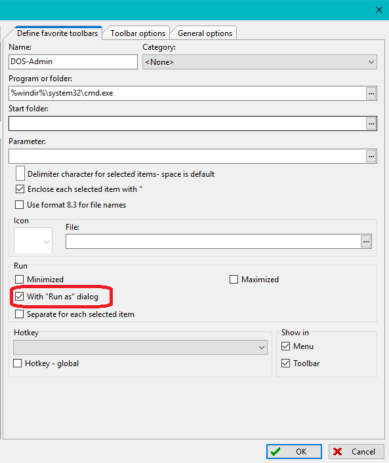Browse for Start folder location
The width and height of the screenshot is (389, 463).
[371, 123]
